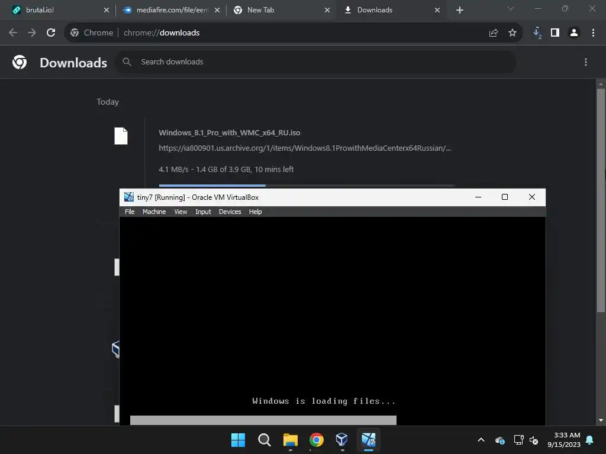Close the Downloads tab
606x454 pixels.
(437, 10)
